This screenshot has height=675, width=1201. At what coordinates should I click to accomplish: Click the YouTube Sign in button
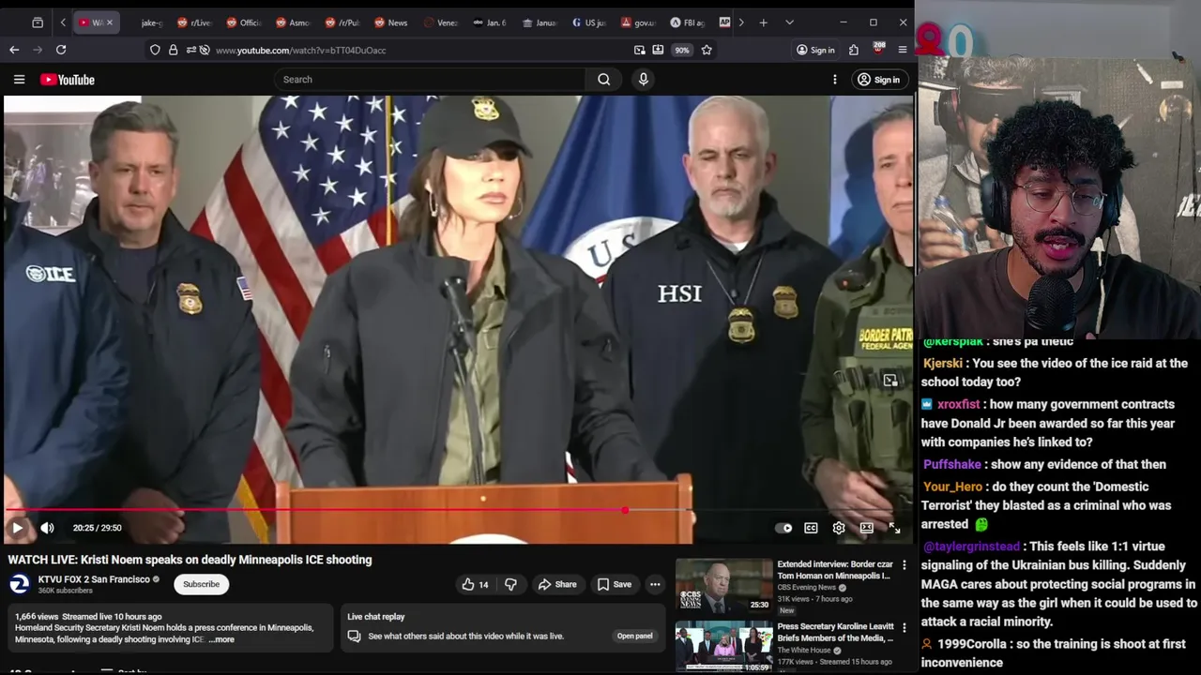[878, 80]
